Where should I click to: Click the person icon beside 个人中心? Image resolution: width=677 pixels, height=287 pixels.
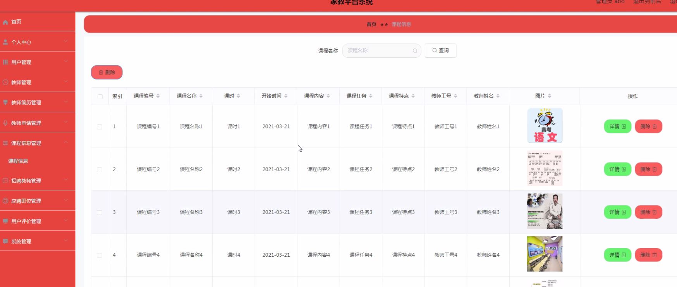pos(5,42)
